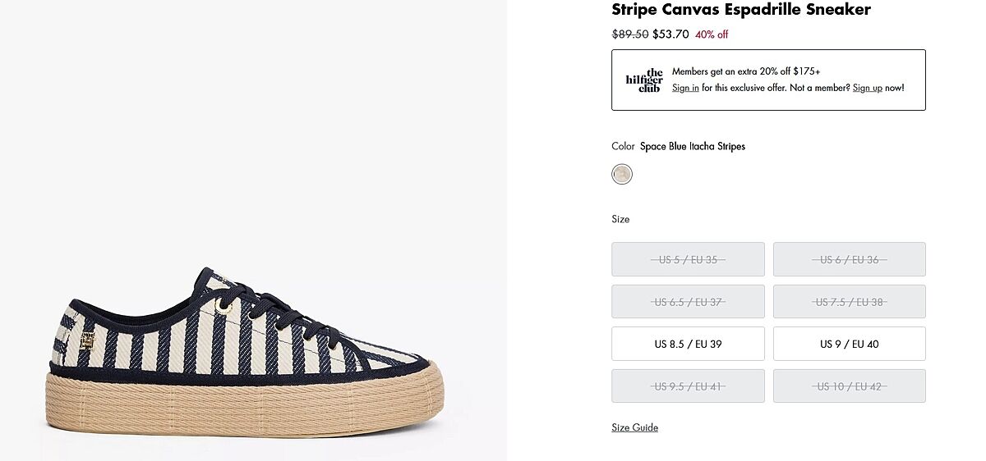Image resolution: width=986 pixels, height=461 pixels.
Task: Click sold-out size US 9.5 / EU 41
Action: click(688, 386)
